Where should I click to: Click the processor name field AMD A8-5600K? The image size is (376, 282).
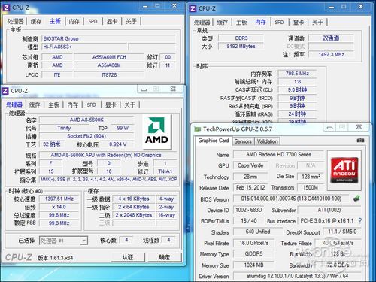coord(86,120)
